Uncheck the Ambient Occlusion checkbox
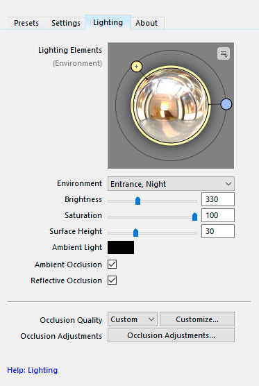This screenshot has height=386, width=259. (x=112, y=265)
